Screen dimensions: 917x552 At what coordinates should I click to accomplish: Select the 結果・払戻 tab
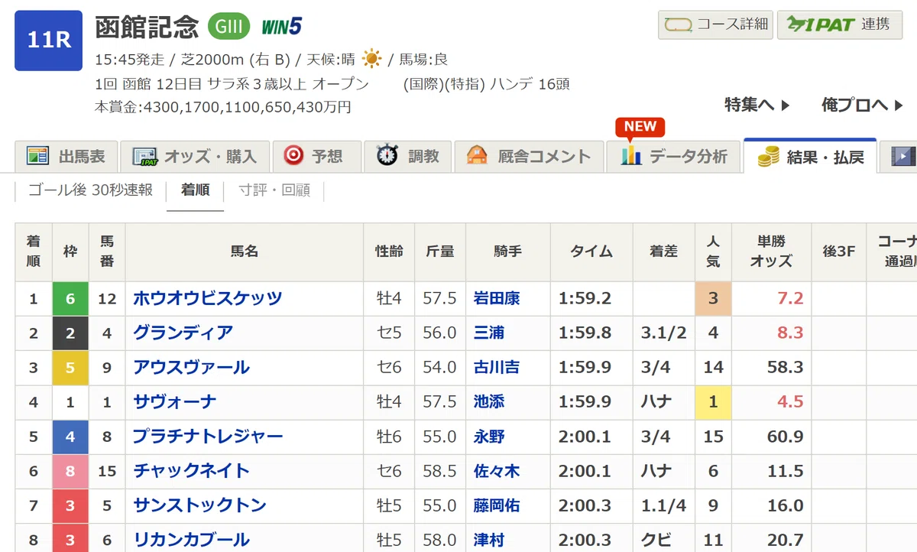[x=810, y=157]
